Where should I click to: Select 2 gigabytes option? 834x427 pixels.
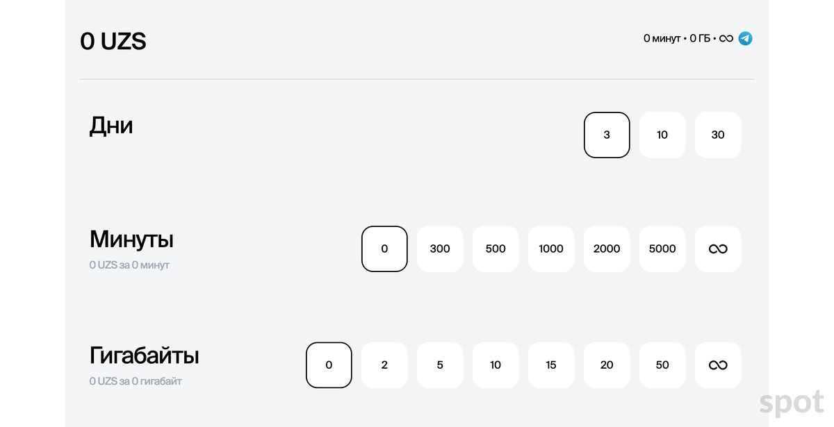[x=384, y=365]
